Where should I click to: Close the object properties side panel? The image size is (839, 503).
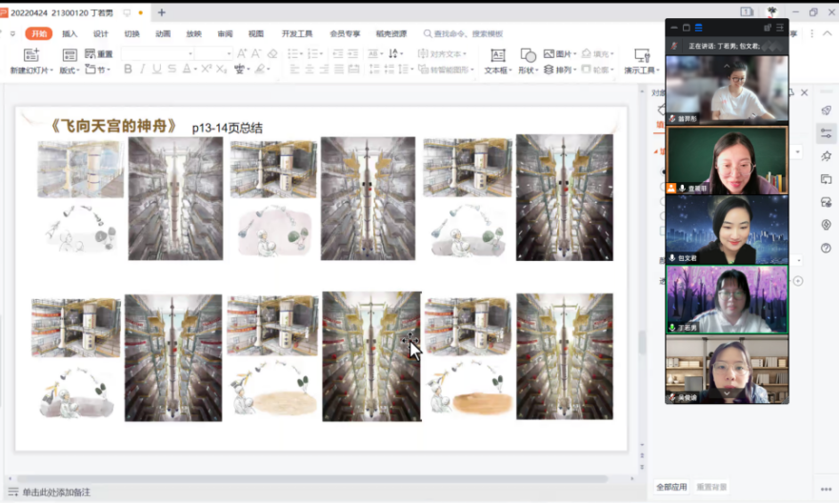[804, 92]
